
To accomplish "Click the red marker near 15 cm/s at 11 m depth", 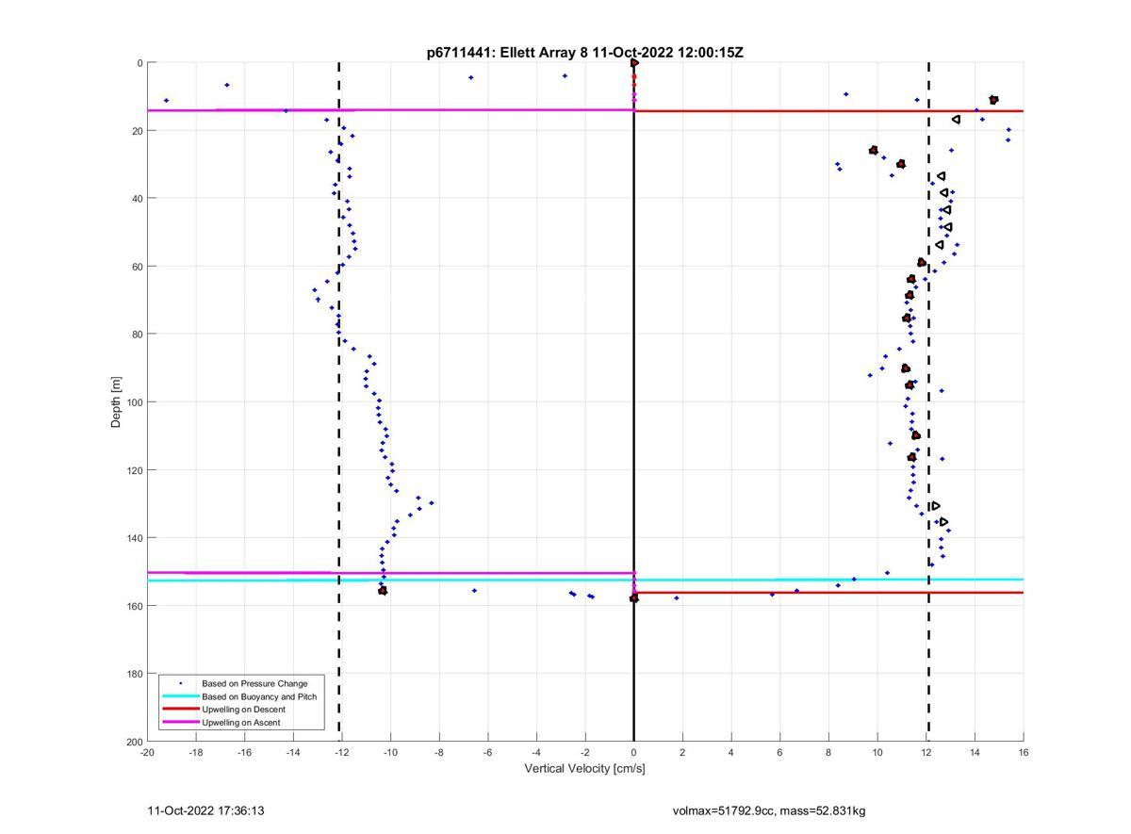I will click(993, 100).
